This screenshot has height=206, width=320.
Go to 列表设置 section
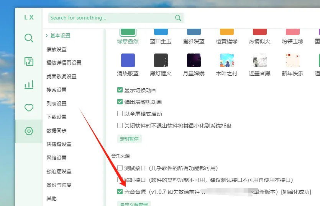tap(57, 104)
